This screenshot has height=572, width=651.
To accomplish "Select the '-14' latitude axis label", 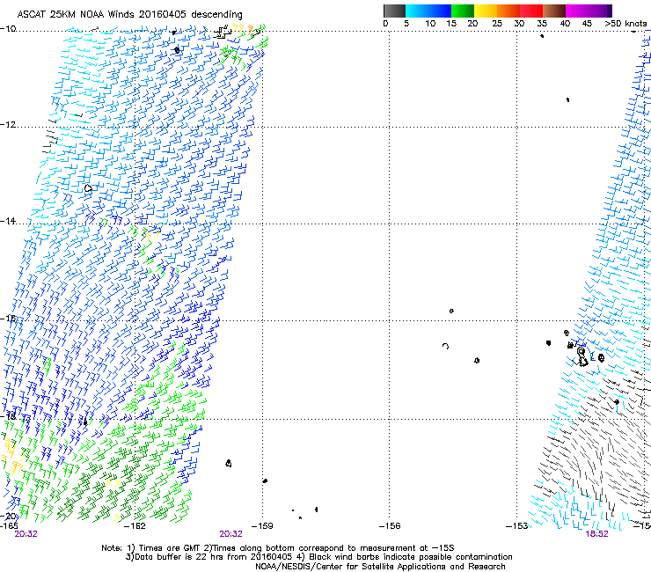I will click(8, 221).
